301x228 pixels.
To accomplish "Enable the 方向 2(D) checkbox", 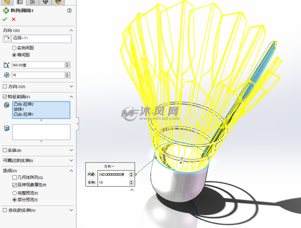I will tap(5, 86).
